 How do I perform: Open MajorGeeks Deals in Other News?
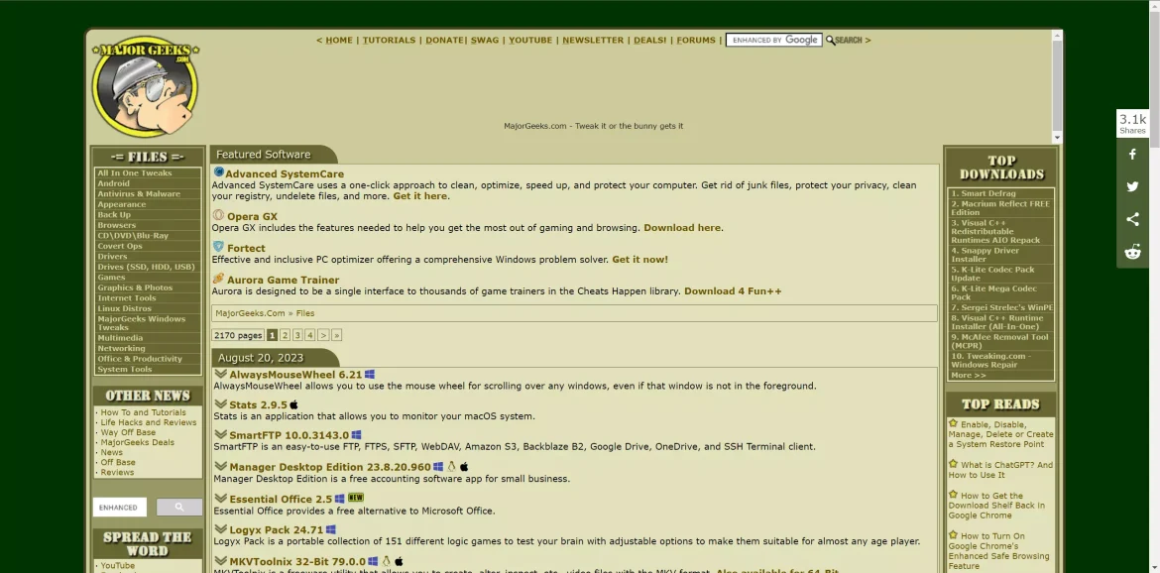point(138,442)
